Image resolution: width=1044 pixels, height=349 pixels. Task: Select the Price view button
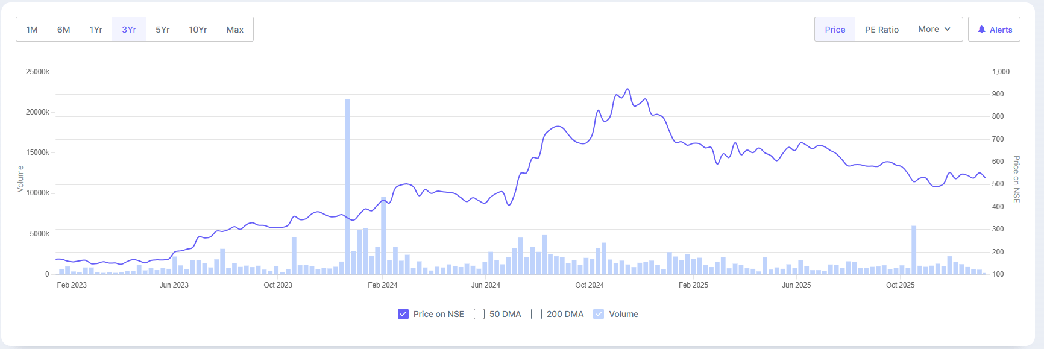click(x=835, y=30)
